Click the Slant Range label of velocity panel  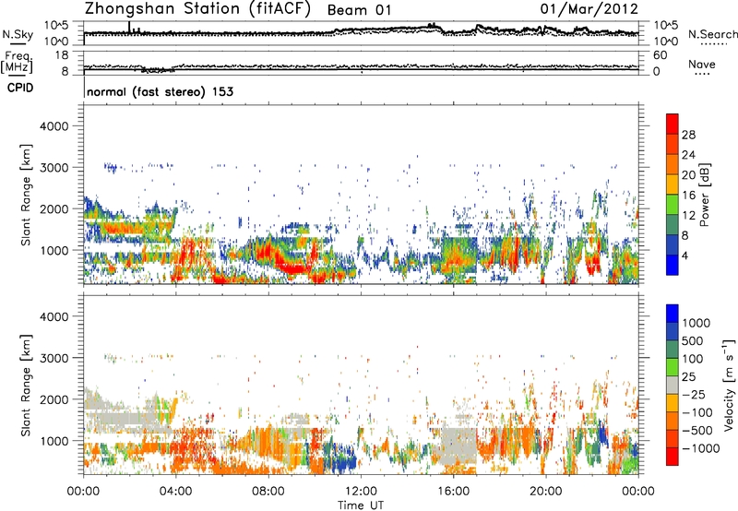(26, 385)
